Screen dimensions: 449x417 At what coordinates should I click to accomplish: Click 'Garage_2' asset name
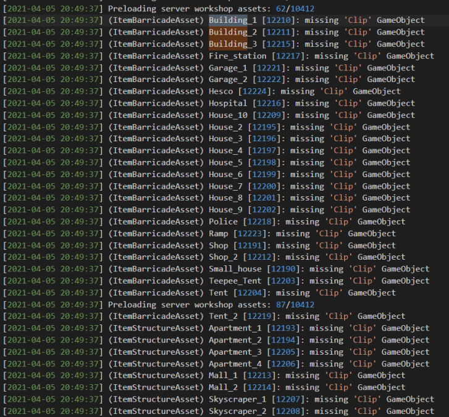pyautogui.click(x=228, y=79)
